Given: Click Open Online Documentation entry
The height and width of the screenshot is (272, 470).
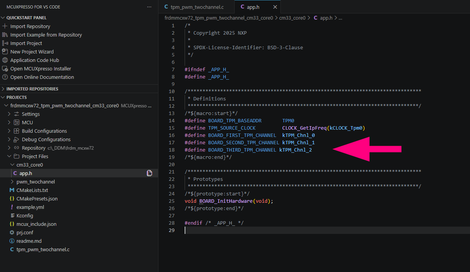Looking at the screenshot, I should (42, 77).
